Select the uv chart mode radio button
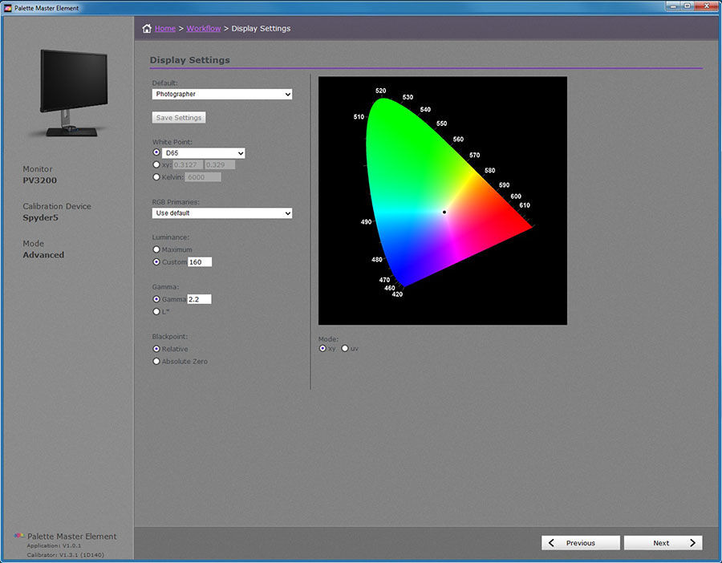This screenshot has width=722, height=563. (345, 349)
